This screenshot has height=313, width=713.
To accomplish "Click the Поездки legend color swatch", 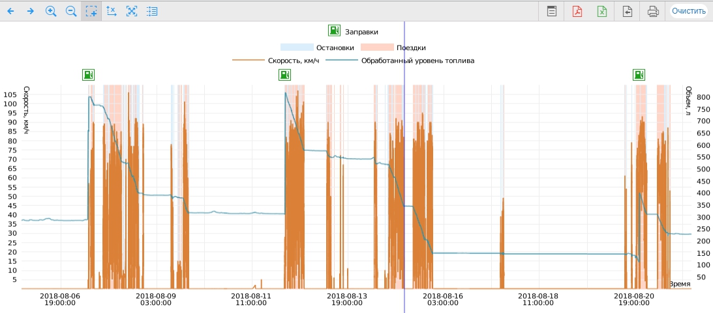I will 376,48.
